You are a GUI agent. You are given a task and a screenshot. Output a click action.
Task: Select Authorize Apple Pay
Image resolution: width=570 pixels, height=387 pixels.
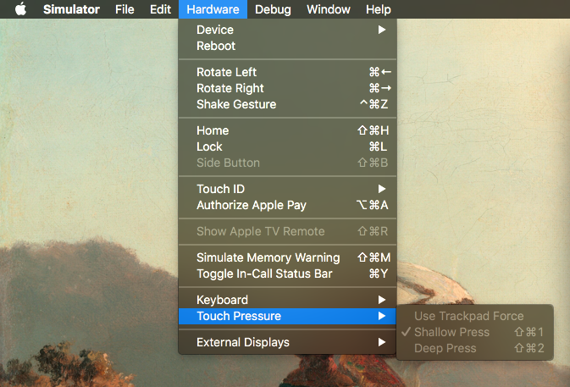(x=287, y=205)
